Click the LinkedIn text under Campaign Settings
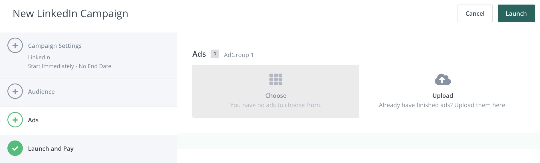The width and height of the screenshot is (540, 163). click(x=39, y=57)
